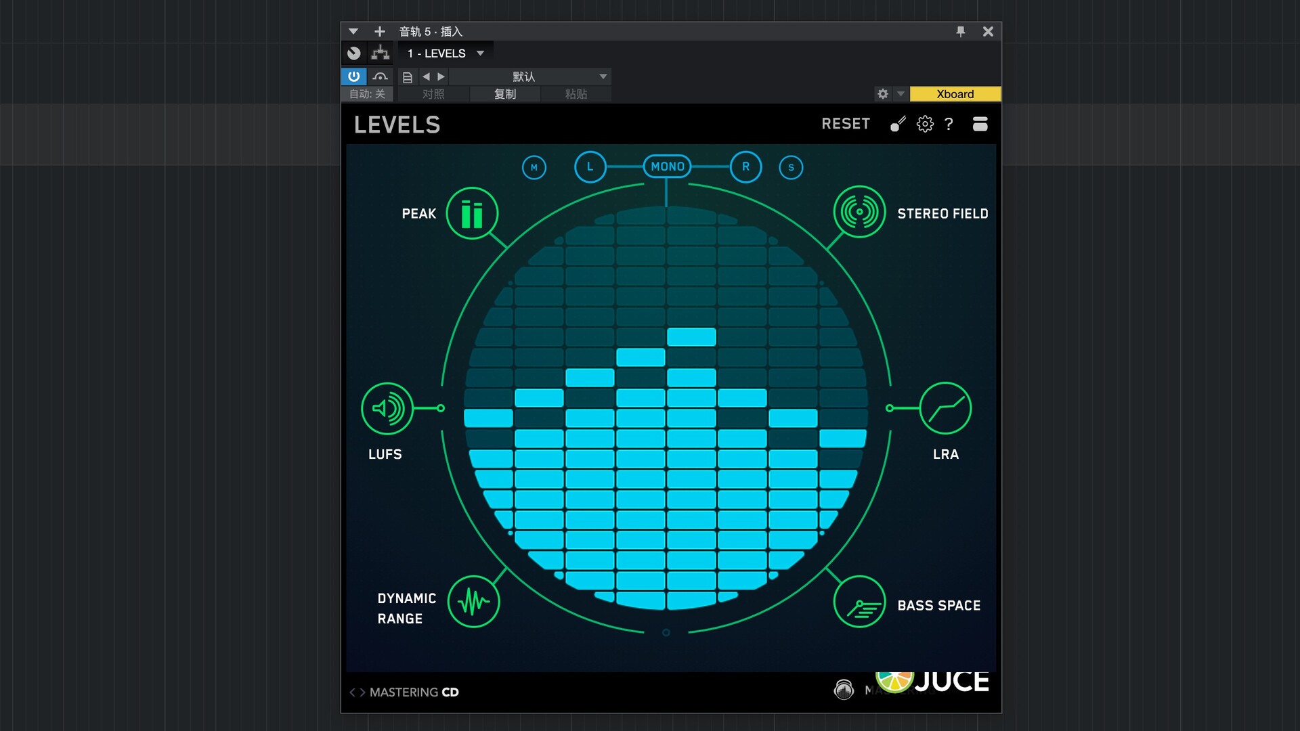This screenshot has width=1300, height=731.
Task: Open the host settings gear icon
Action: (x=882, y=94)
